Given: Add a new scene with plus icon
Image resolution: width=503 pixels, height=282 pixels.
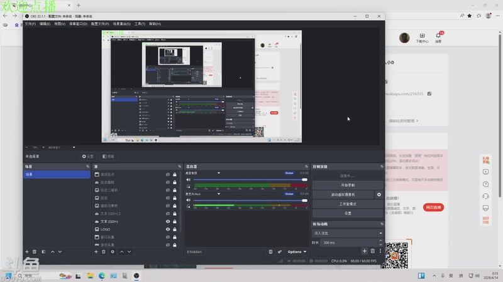Looking at the screenshot, I should (27, 252).
